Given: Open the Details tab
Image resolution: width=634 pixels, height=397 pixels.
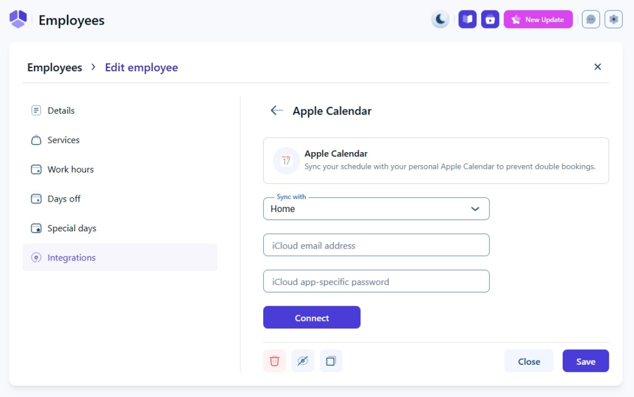Looking at the screenshot, I should [61, 111].
